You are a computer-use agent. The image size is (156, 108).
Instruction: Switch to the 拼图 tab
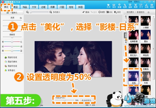pyautogui.click(x=80, y=7)
